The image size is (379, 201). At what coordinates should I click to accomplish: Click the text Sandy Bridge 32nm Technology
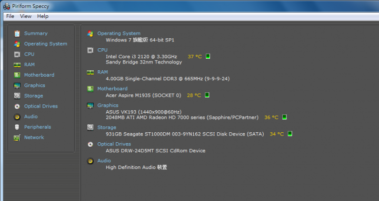click(144, 62)
